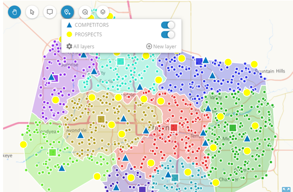Toggle the COMPETITORS layer switch
The width and height of the screenshot is (293, 192).
pos(168,25)
